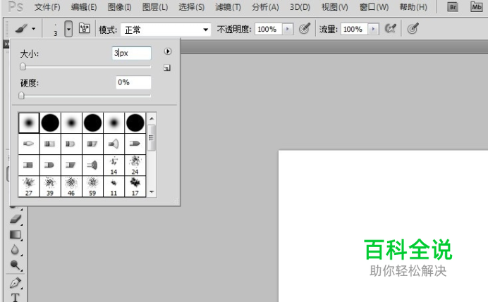
Task: Click the 大小 size slider handle
Action: pos(23,66)
